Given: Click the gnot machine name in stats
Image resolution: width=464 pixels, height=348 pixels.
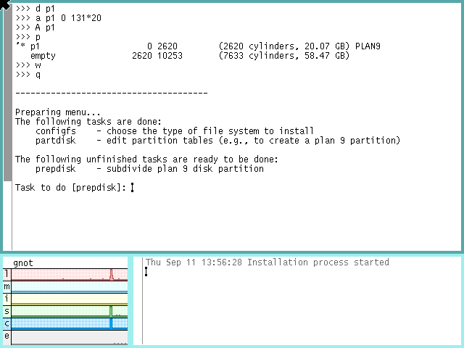Looking at the screenshot, I should pyautogui.click(x=23, y=262).
